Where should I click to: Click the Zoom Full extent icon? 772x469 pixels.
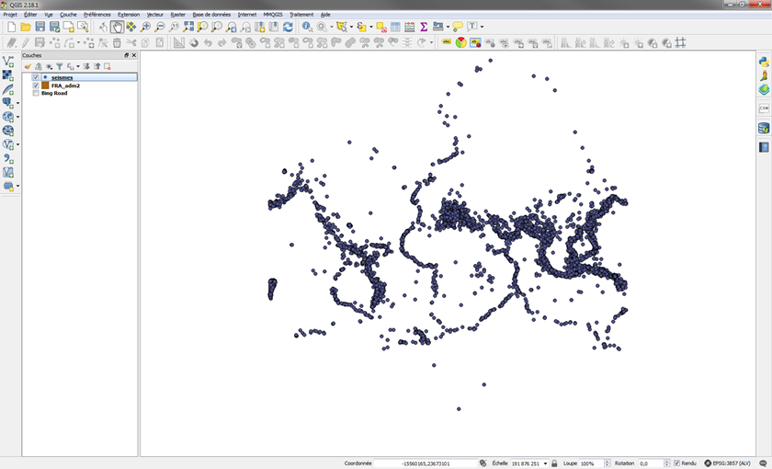tap(188, 28)
